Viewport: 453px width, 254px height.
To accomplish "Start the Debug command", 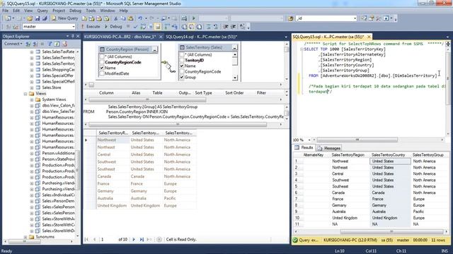I will pos(113,27).
